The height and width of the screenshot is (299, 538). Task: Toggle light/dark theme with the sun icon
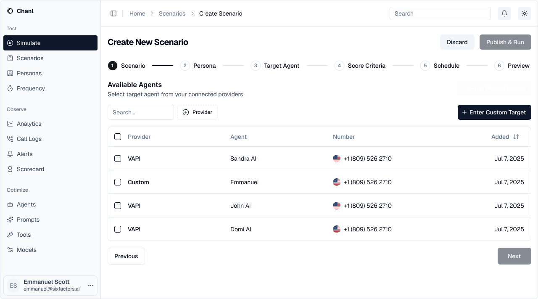[x=524, y=13]
